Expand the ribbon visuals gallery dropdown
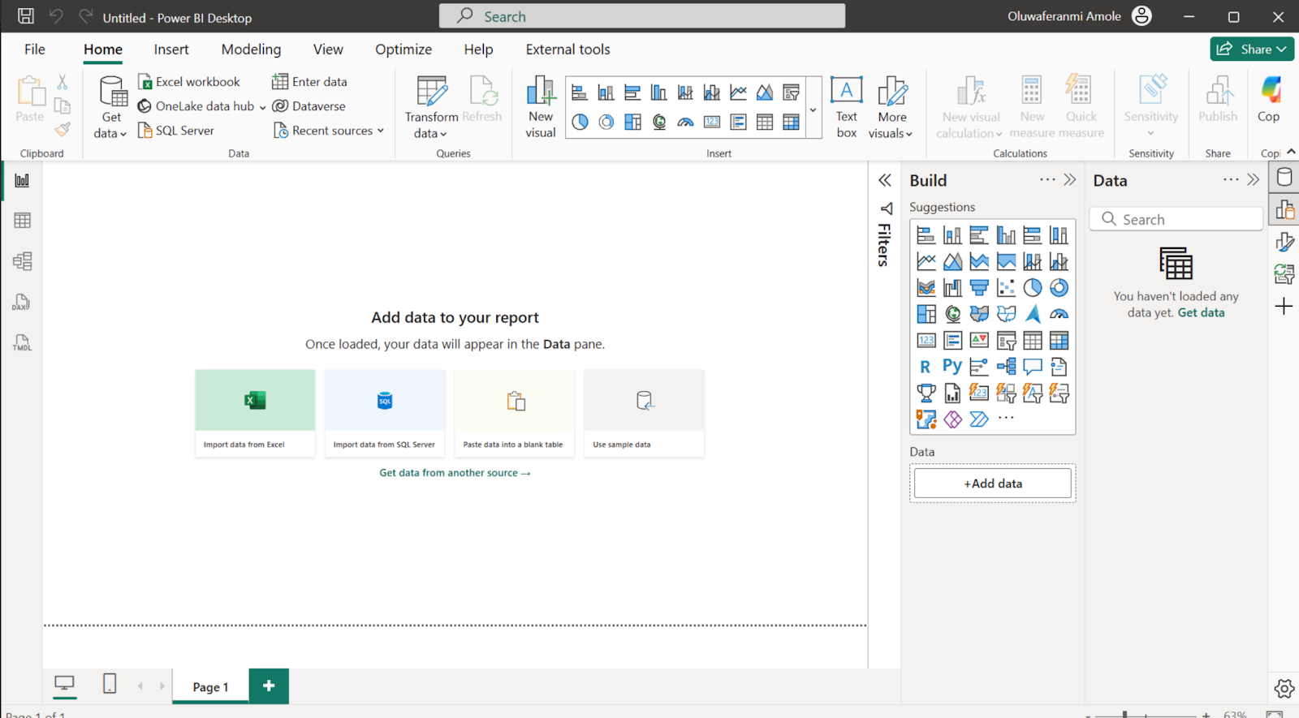 (813, 110)
